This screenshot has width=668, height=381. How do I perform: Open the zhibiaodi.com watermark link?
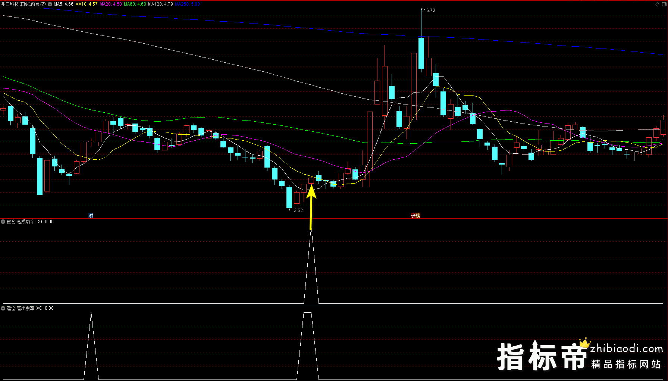tap(626, 349)
